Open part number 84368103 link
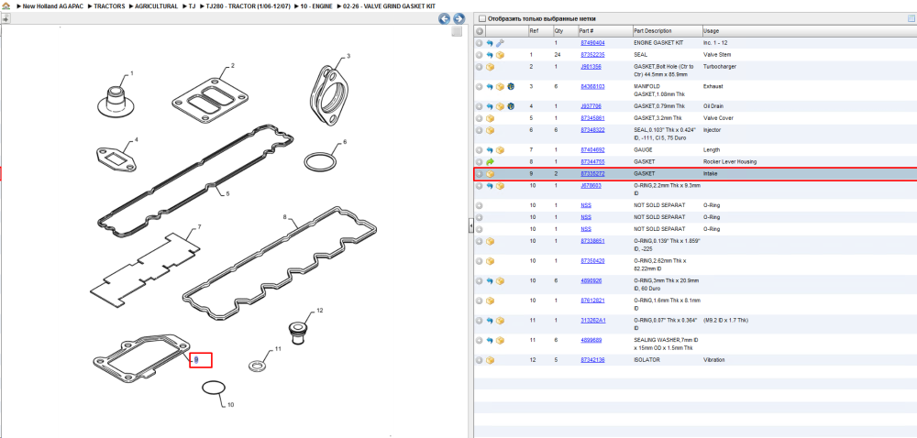The width and height of the screenshot is (917, 438). pos(592,86)
